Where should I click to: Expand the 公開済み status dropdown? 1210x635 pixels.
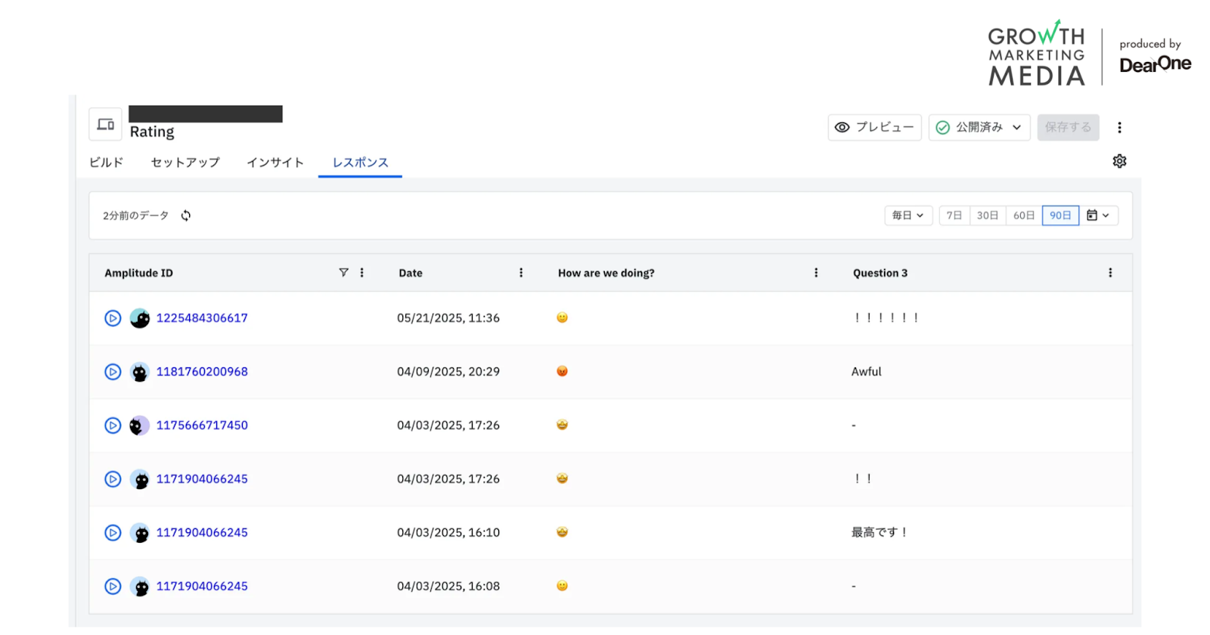[979, 128]
